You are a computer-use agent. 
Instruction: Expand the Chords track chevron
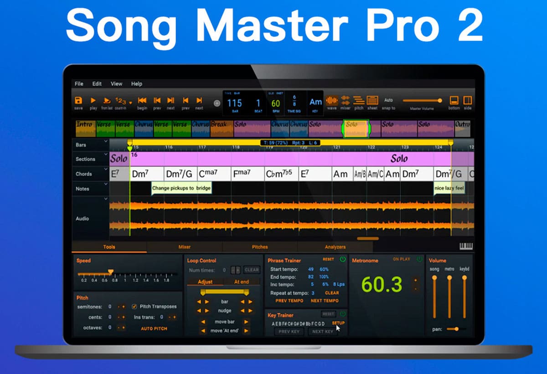click(x=106, y=170)
